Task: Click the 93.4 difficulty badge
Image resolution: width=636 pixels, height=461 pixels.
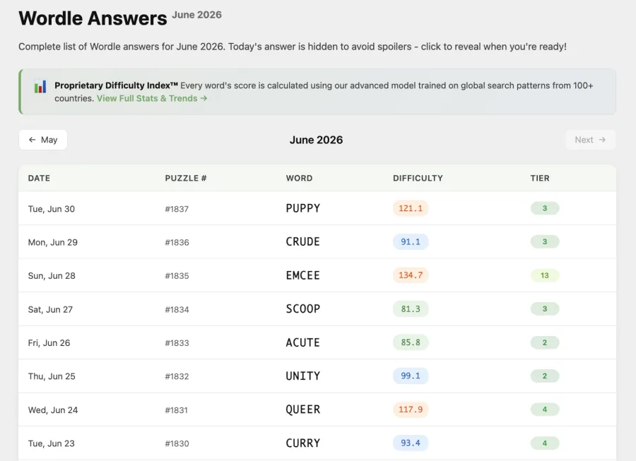Action: pos(411,443)
